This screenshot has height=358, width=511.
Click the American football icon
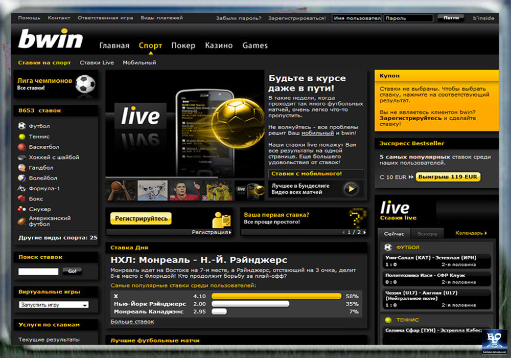pos(22,221)
